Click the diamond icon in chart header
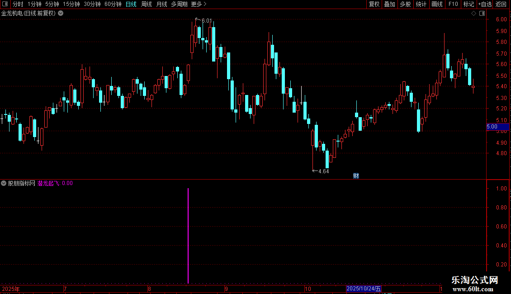Screen dimensions: 511x294 click(x=473, y=14)
